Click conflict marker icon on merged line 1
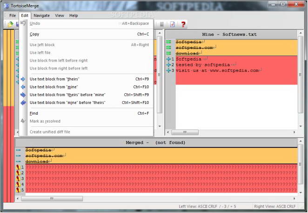 [18, 167]
